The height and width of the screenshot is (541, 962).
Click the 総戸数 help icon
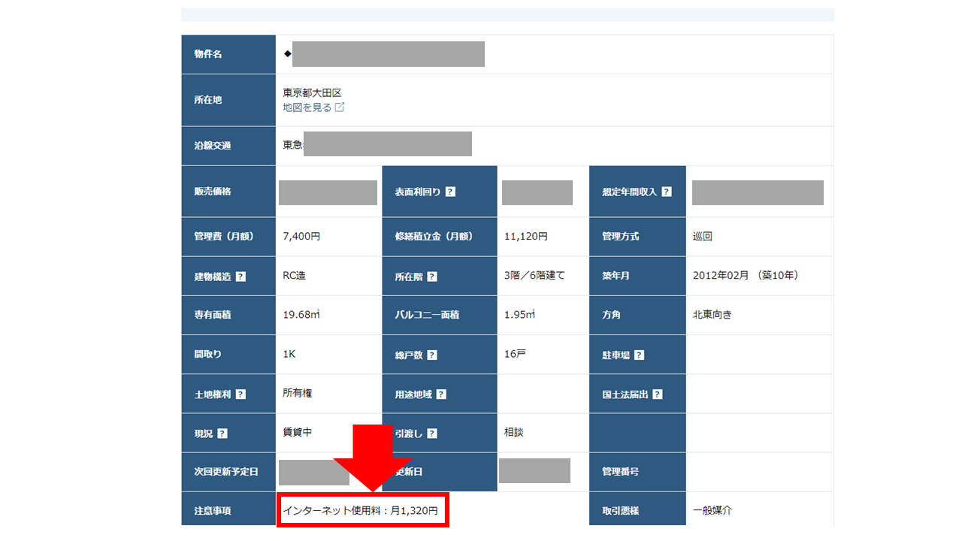(x=432, y=355)
